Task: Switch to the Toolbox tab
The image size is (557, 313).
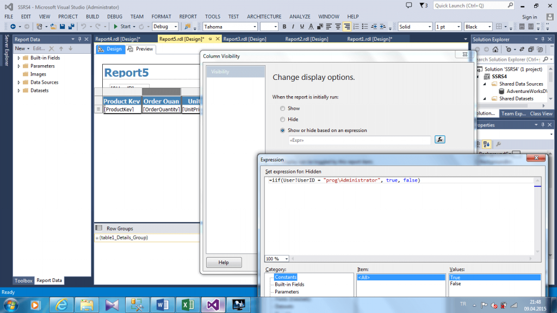Action: [x=23, y=280]
